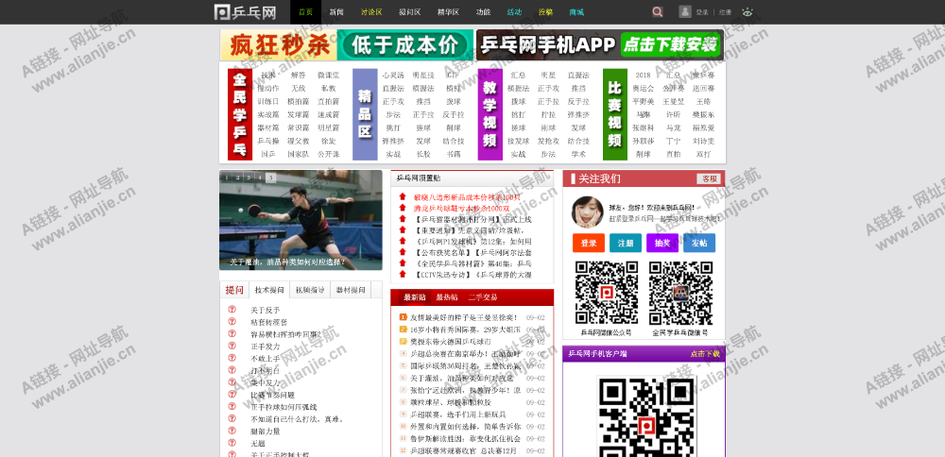Open the 新闻 navigation item

click(x=336, y=12)
